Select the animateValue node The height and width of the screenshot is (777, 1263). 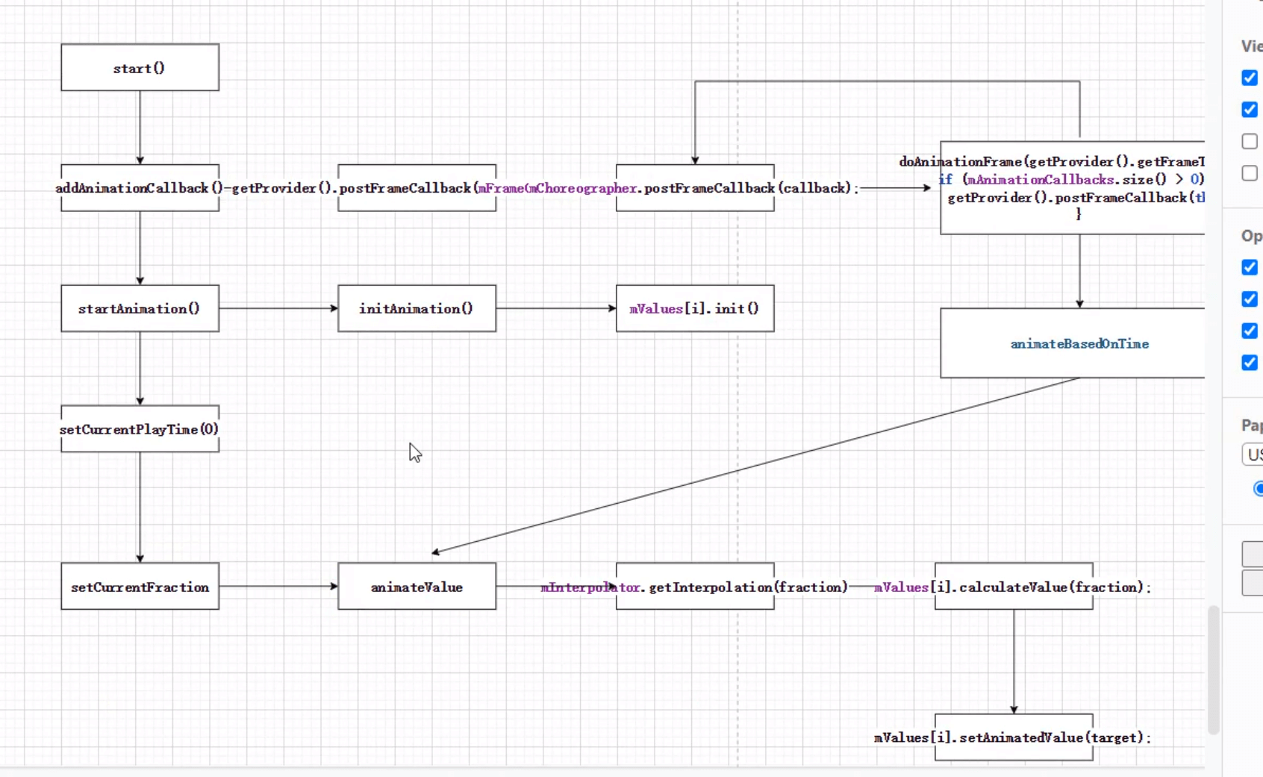(x=417, y=587)
